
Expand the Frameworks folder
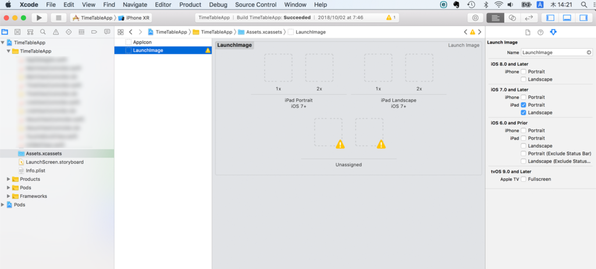tap(9, 196)
